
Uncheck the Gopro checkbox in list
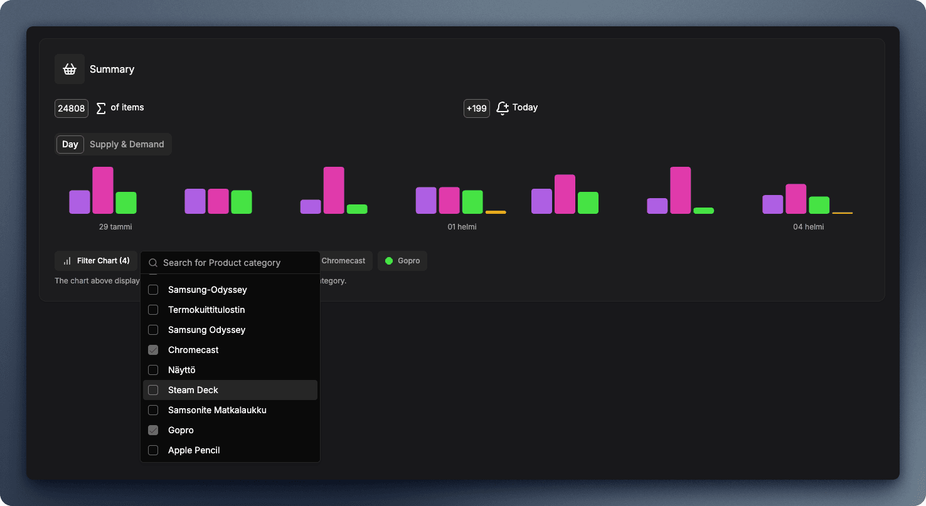point(153,430)
